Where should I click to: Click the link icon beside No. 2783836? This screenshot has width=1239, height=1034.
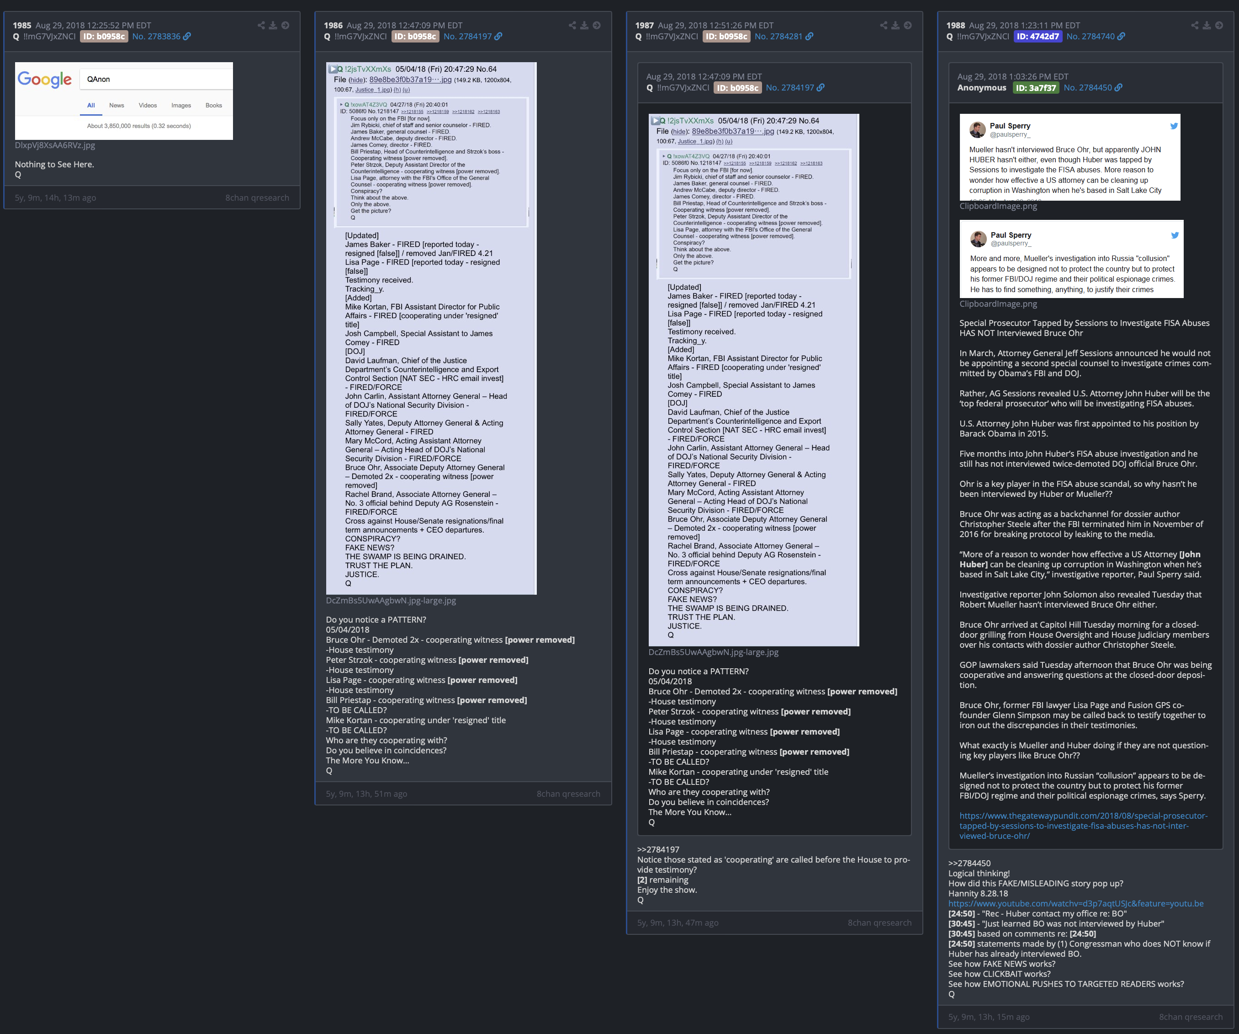point(187,37)
